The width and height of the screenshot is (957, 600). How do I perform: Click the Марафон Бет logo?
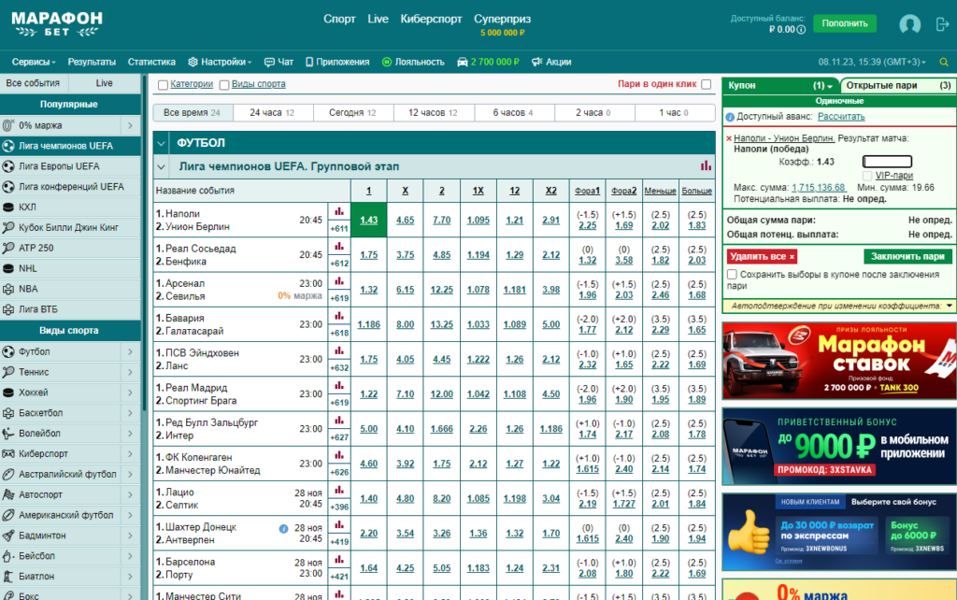tap(57, 24)
